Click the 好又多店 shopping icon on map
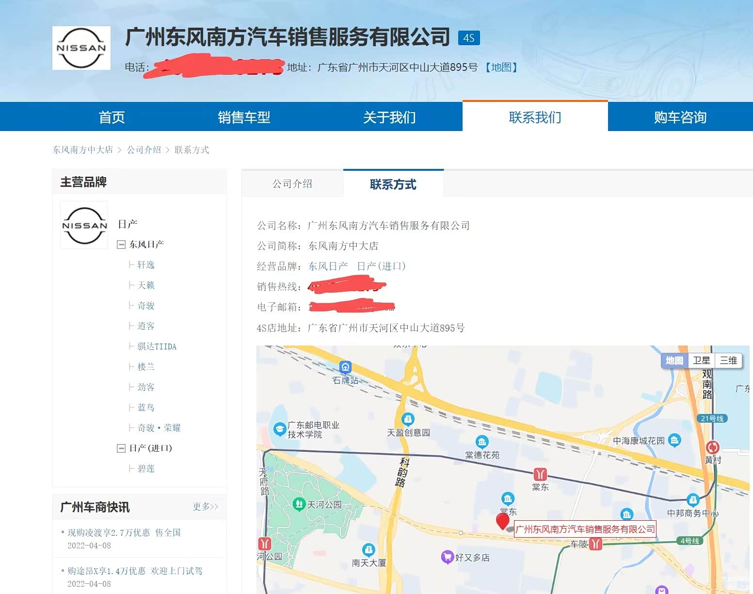 point(447,557)
